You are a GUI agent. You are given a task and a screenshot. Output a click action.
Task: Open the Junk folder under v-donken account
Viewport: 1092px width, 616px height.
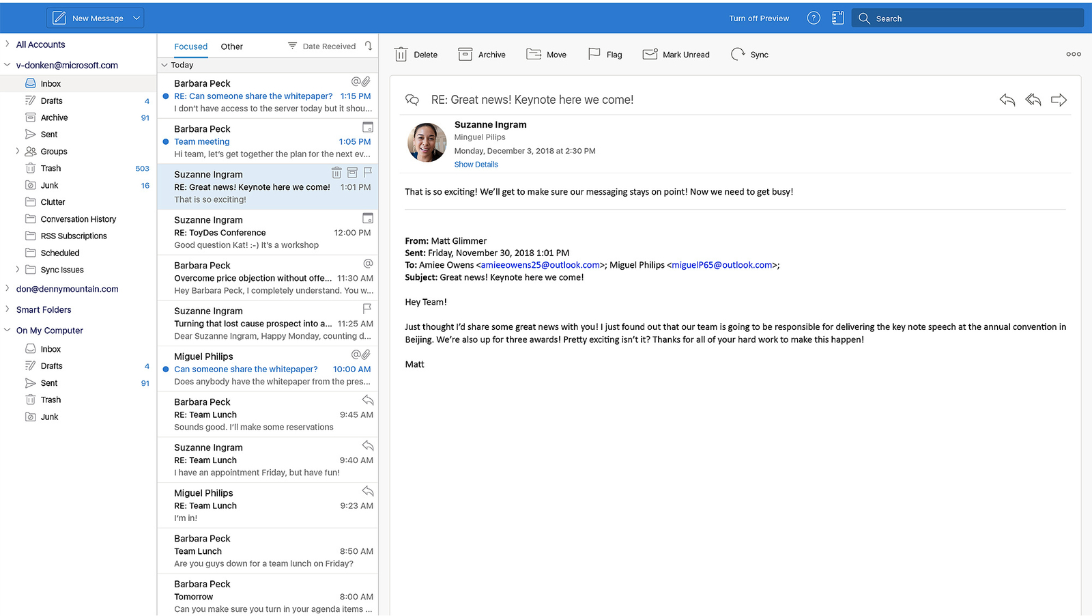point(49,186)
